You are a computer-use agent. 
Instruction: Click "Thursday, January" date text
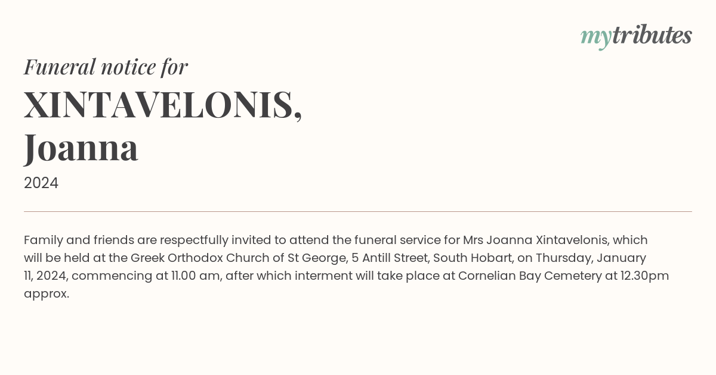click(x=591, y=258)
